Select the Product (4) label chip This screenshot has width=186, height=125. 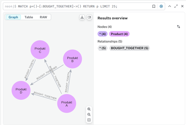click(x=119, y=34)
